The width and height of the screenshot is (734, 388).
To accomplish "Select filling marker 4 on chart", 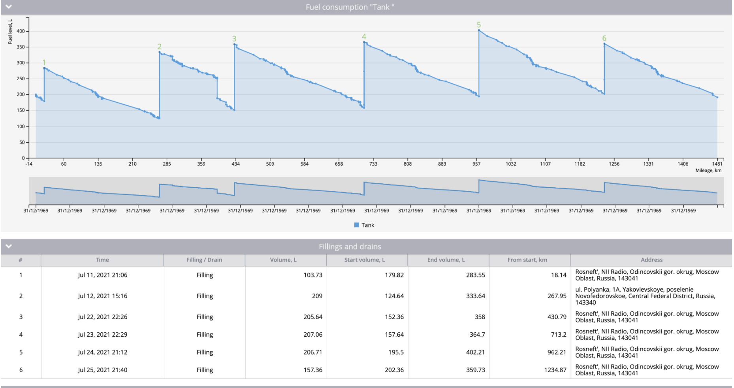I will 364,37.
